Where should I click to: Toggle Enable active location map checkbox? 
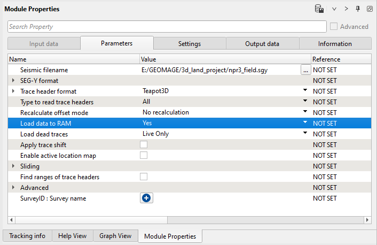[144, 155]
